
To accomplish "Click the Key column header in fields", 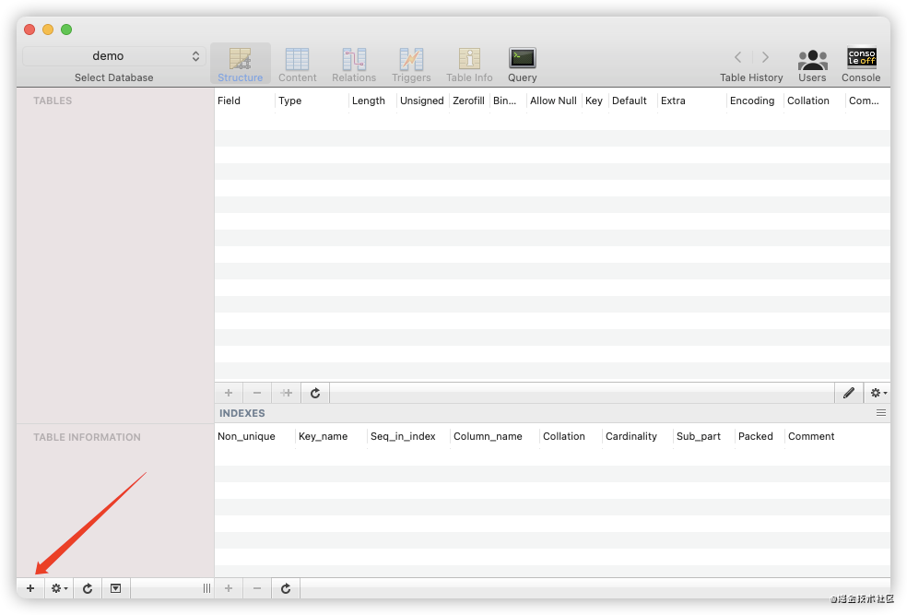I will [x=595, y=101].
